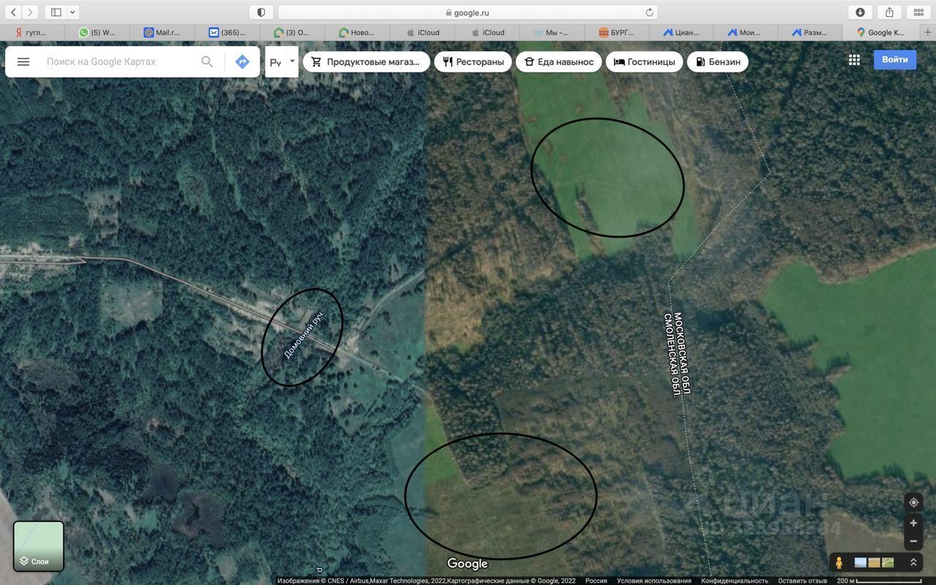Image resolution: width=936 pixels, height=585 pixels.
Task: Zoom in with the plus button
Action: point(913,523)
